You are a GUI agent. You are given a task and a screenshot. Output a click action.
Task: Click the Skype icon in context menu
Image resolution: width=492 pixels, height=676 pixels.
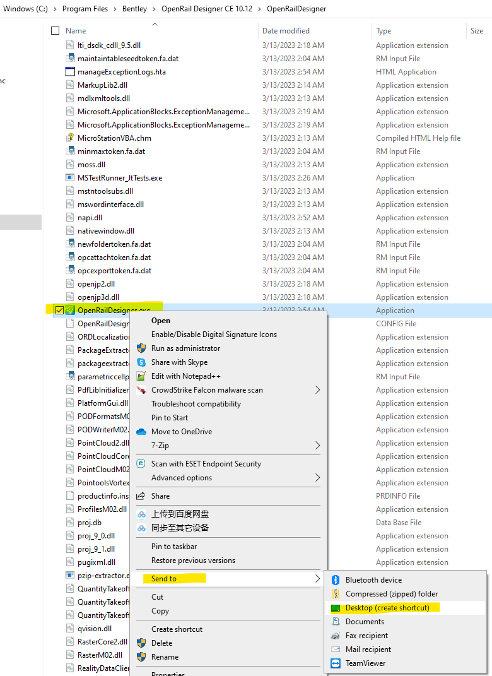(x=141, y=362)
